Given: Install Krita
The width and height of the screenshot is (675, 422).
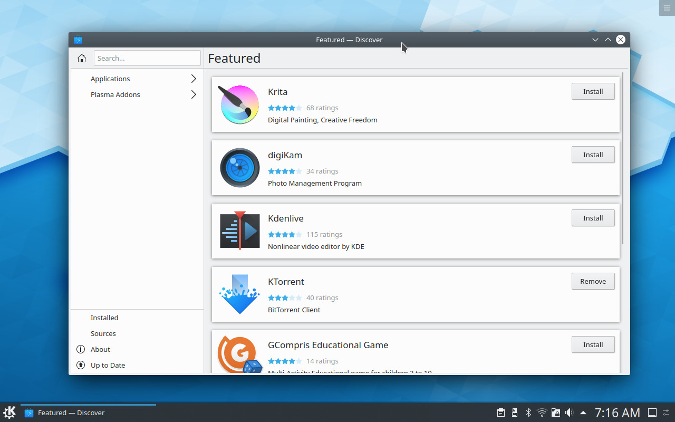Looking at the screenshot, I should [593, 91].
